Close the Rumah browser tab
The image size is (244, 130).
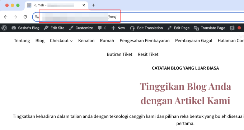84,5
